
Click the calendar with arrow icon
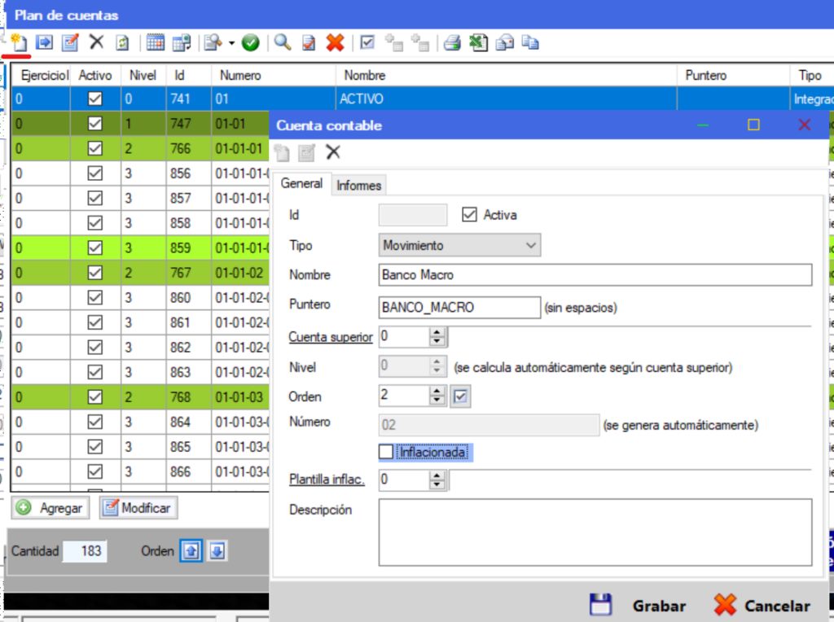pyautogui.click(x=182, y=42)
